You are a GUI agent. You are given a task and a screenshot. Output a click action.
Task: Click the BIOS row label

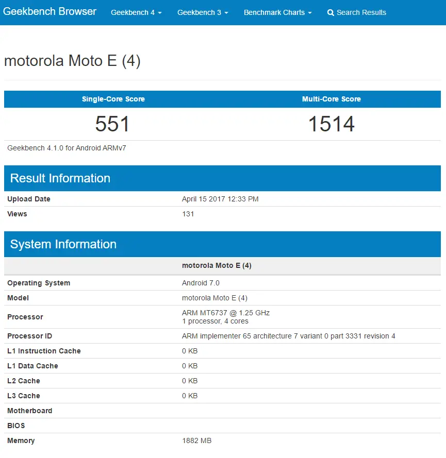[x=16, y=426]
